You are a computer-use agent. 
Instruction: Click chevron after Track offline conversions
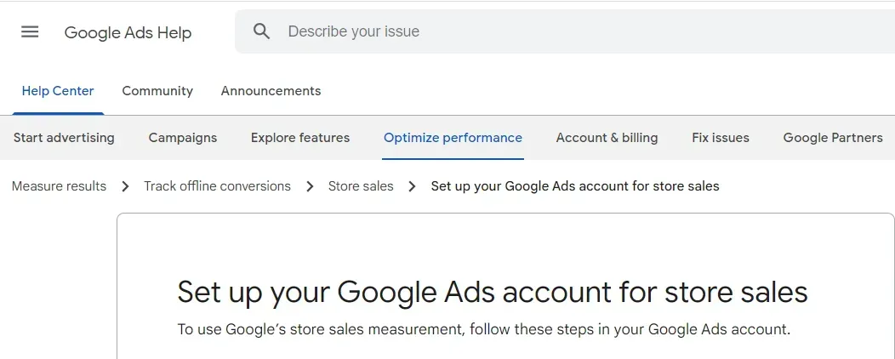[310, 186]
